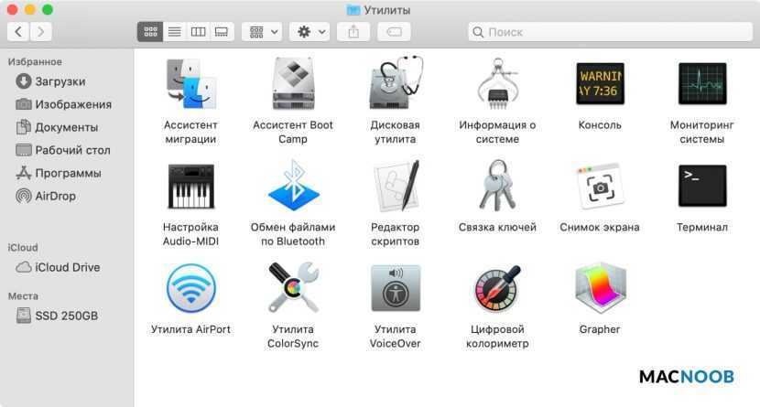The height and width of the screenshot is (407, 760).
Task: Launch Дисковая утилита
Action: coord(395,85)
